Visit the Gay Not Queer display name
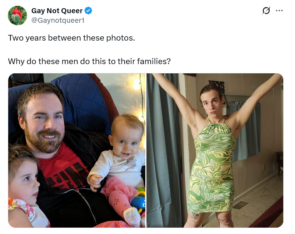 pos(57,11)
